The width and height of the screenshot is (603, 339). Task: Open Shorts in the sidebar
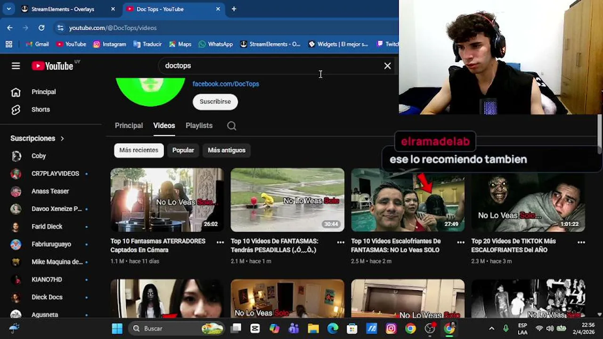pyautogui.click(x=41, y=109)
